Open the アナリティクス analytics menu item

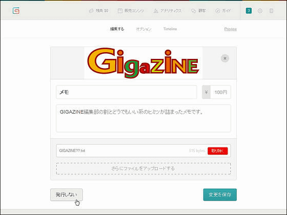tap(168, 11)
